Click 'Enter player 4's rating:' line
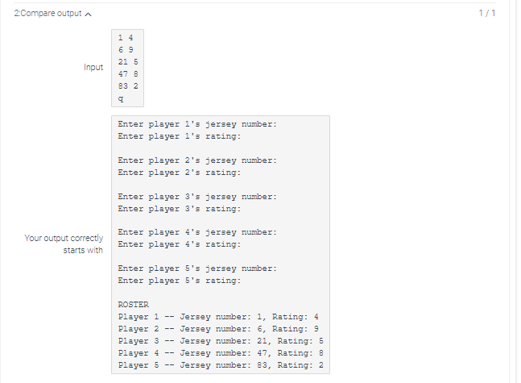This screenshot has width=521, height=383. tap(180, 244)
